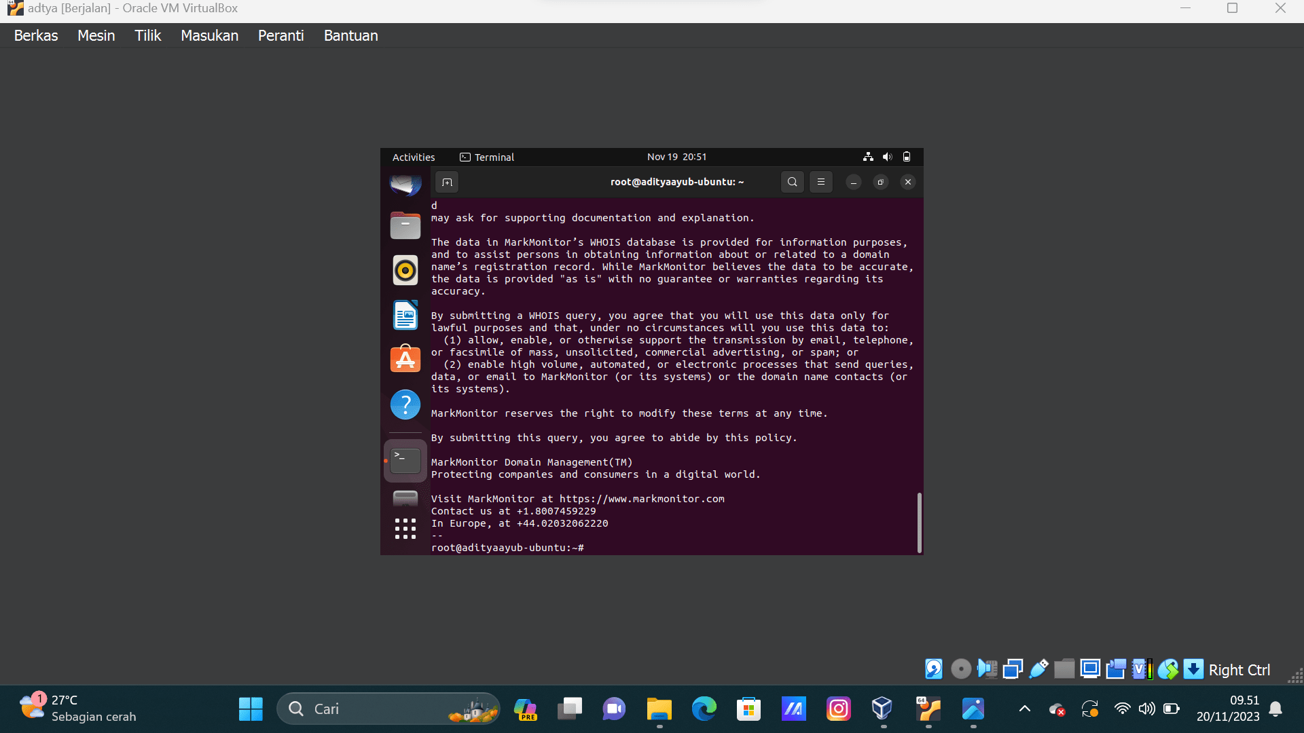Open LibreOffice Writer from the dock
1304x733 pixels.
405,315
